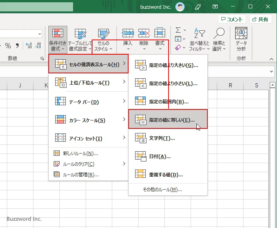
Task: Expand セルの強調表示ルール(H) submenu
Action: tap(88, 64)
